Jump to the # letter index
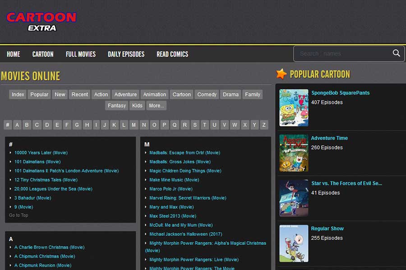The image size is (406, 270). tap(8, 125)
